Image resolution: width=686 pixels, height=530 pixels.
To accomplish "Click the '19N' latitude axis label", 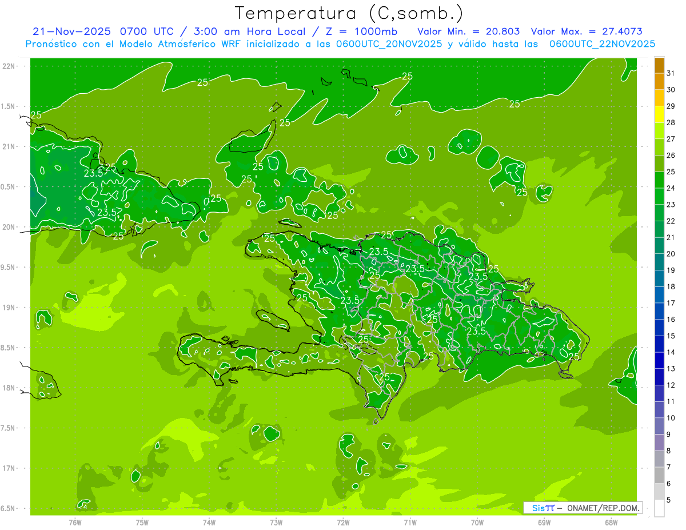I will tap(9, 308).
